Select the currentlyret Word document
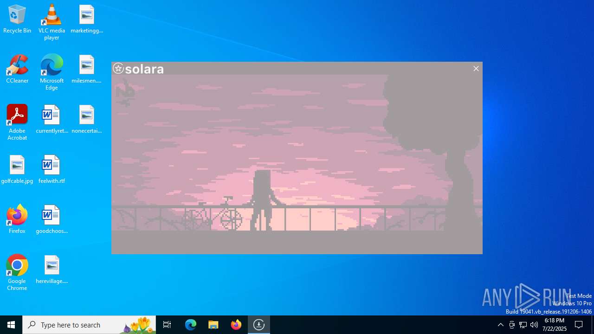Viewport: 594px width, 334px height. (52, 119)
